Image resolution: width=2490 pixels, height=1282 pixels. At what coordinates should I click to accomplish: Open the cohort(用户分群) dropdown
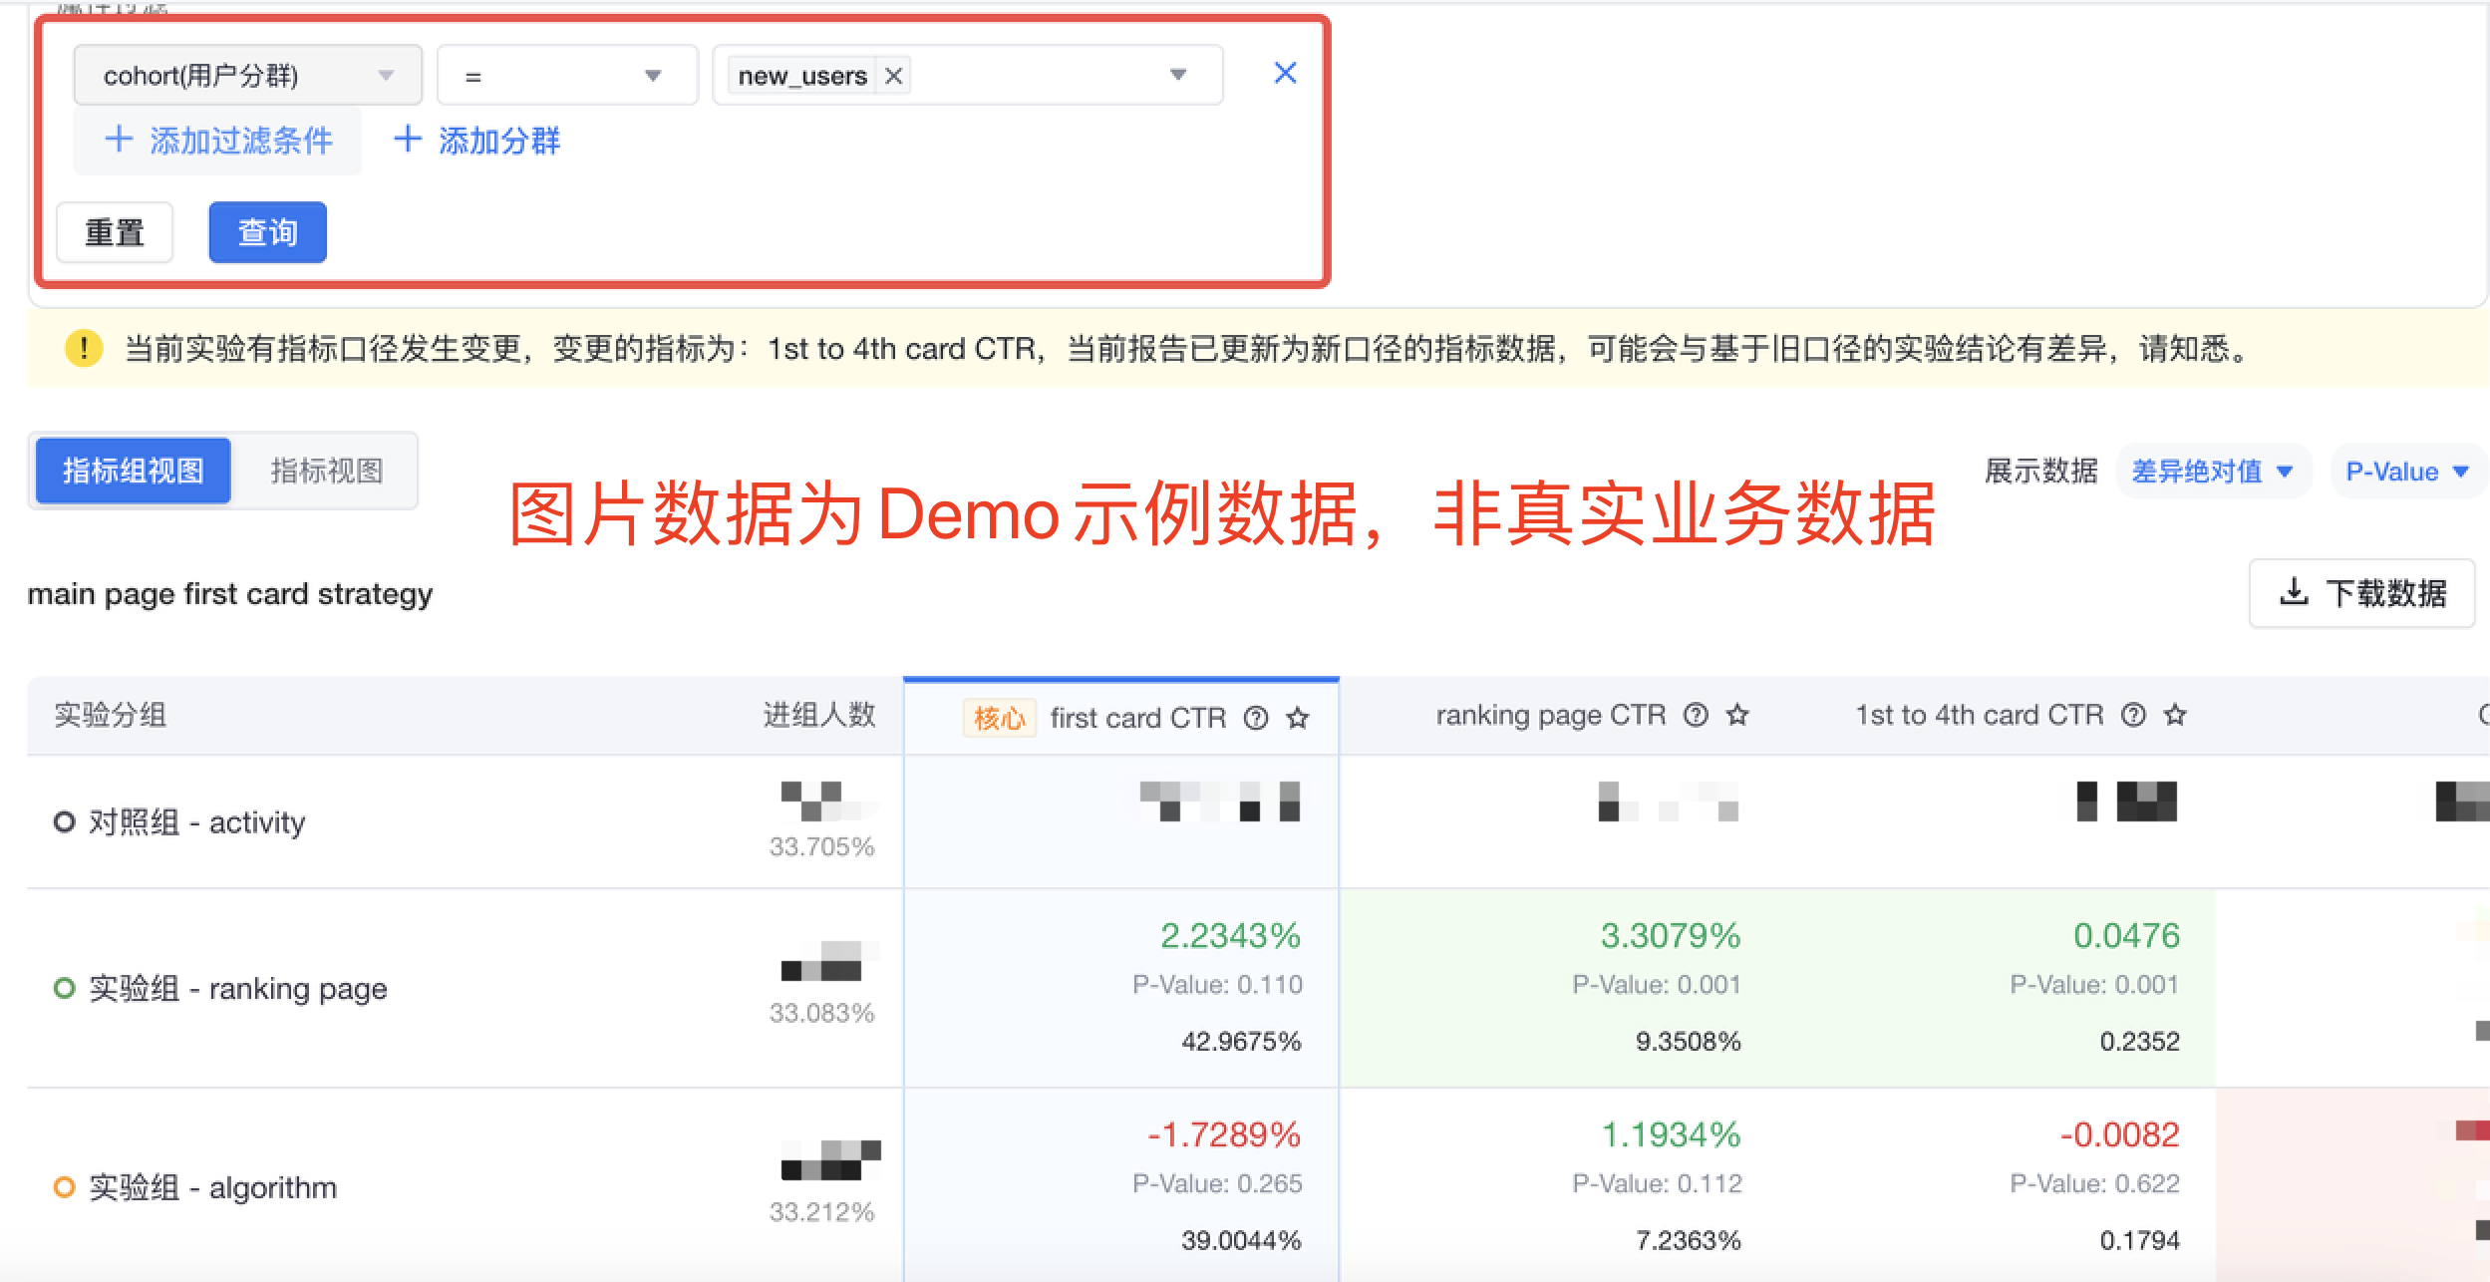(247, 76)
